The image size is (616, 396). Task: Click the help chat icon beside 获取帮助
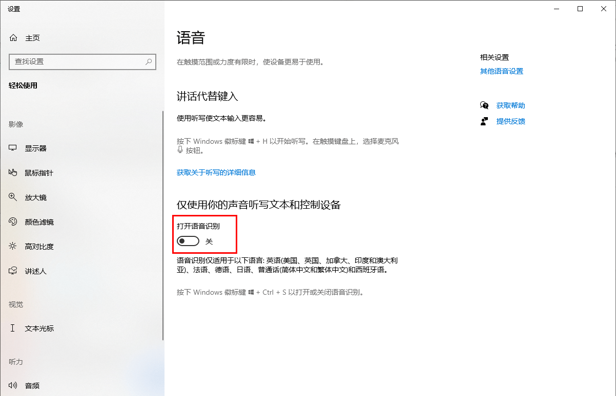pos(484,105)
